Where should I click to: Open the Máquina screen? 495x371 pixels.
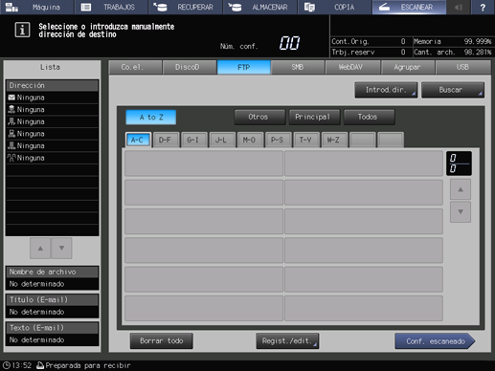pos(37,7)
